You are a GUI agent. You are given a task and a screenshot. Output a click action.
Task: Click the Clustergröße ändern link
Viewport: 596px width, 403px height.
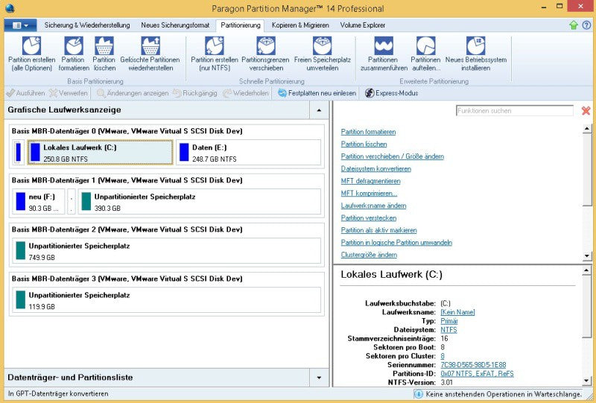(x=369, y=255)
